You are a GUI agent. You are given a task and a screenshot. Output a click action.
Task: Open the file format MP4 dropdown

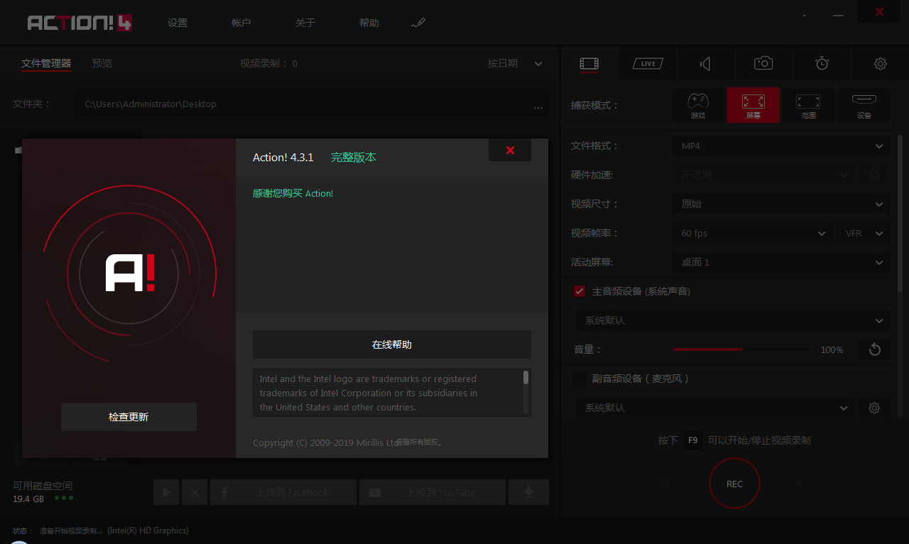click(780, 146)
